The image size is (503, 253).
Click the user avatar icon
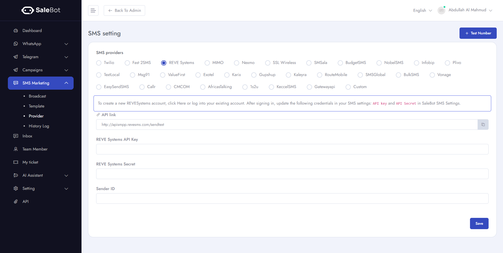(441, 10)
